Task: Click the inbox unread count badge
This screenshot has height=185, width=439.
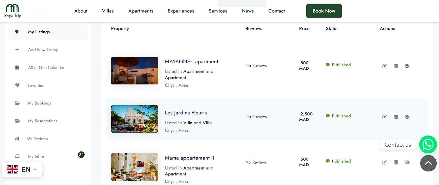Action: [81, 155]
